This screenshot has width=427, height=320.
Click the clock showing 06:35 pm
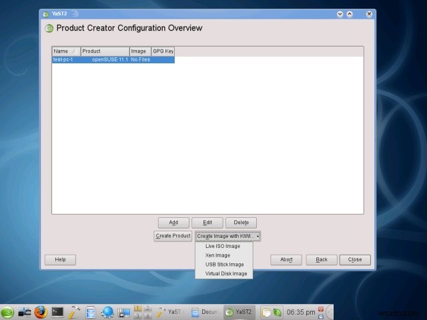pos(301,311)
